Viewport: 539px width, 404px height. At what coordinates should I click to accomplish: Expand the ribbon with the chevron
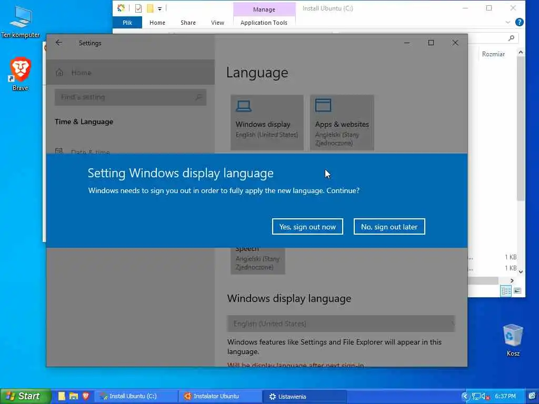tap(508, 22)
